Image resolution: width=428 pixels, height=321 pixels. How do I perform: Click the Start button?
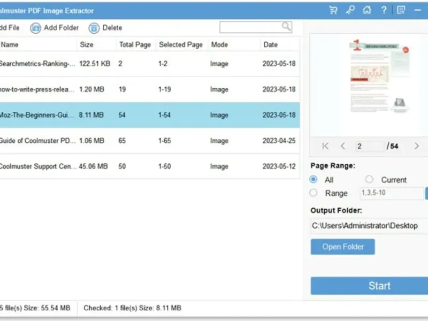pos(369,286)
